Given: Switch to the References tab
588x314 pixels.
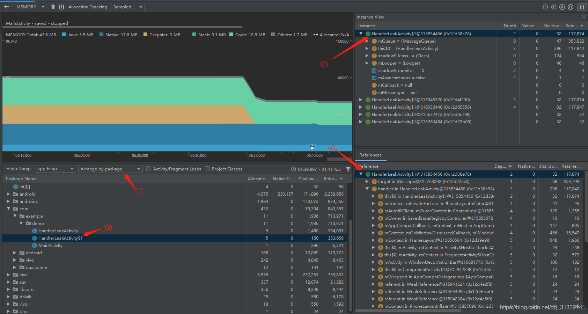Looking at the screenshot, I should click(x=370, y=155).
